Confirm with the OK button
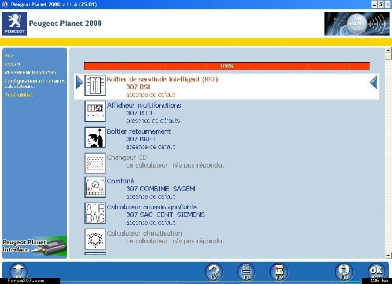The height and width of the screenshot is (284, 392). click(x=376, y=271)
